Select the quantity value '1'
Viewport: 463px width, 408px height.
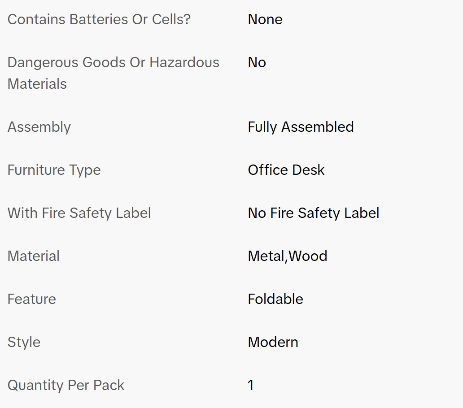tap(251, 385)
